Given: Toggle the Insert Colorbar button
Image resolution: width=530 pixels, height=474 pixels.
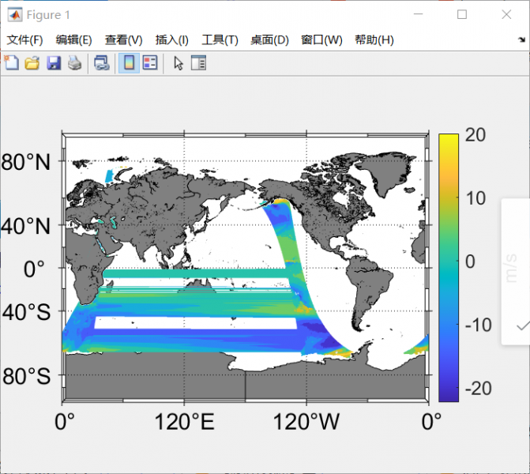Looking at the screenshot, I should coord(128,63).
